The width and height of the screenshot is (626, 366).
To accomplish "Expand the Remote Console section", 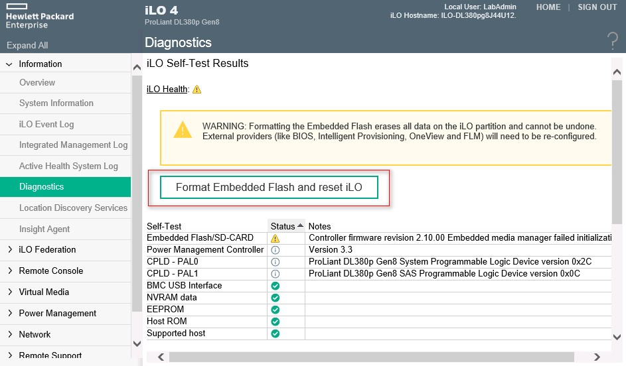I will point(9,271).
